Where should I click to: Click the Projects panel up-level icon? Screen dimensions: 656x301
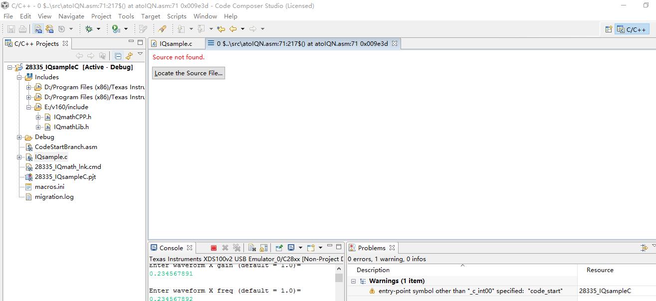point(102,56)
